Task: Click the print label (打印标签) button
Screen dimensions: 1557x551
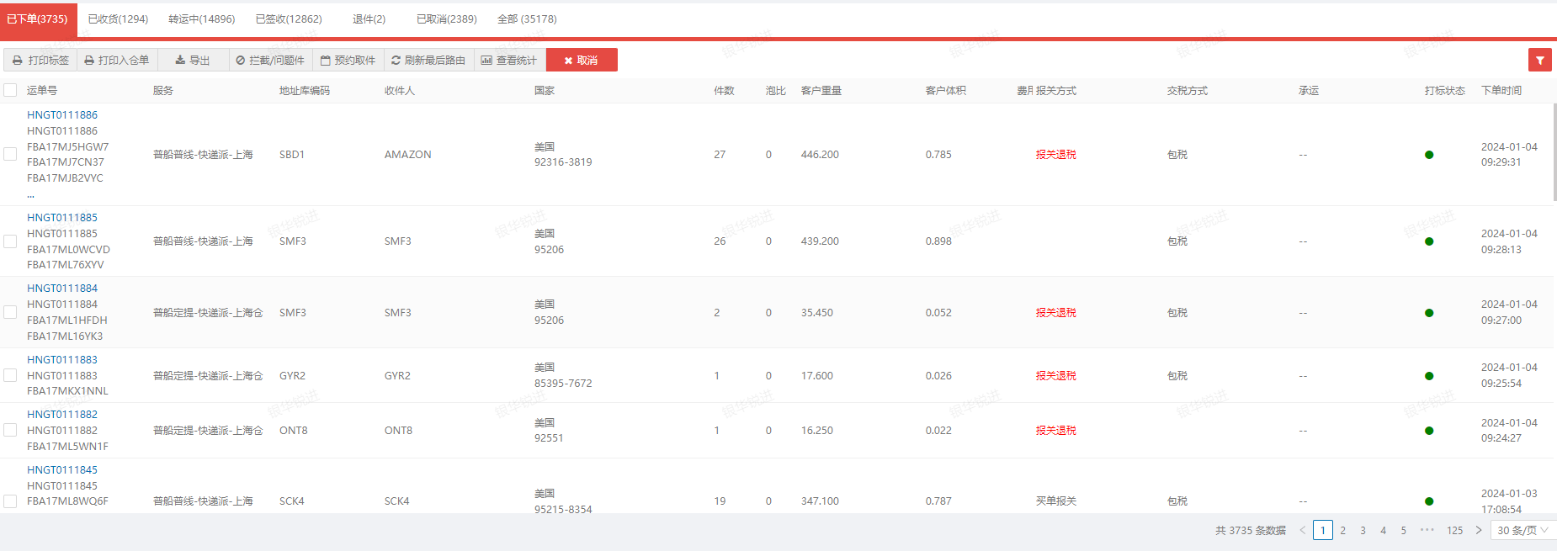Action: point(40,61)
